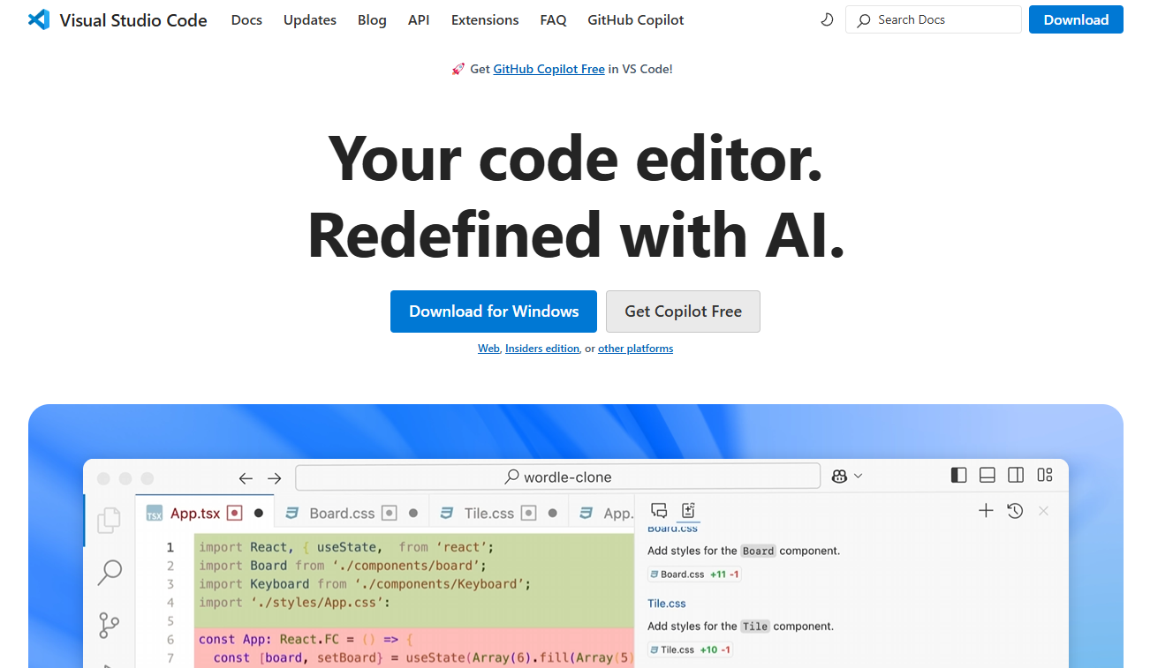Click the Board.css +11 -1 file chip
1173x668 pixels.
click(694, 574)
